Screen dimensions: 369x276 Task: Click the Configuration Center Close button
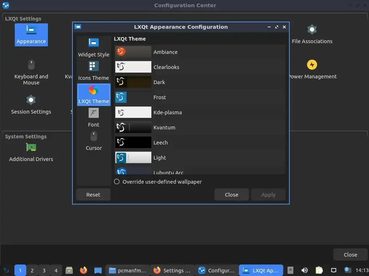350,255
